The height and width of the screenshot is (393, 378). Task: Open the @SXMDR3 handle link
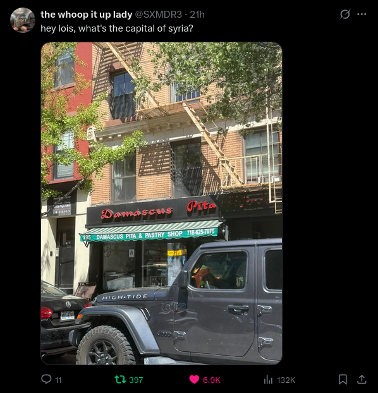159,15
